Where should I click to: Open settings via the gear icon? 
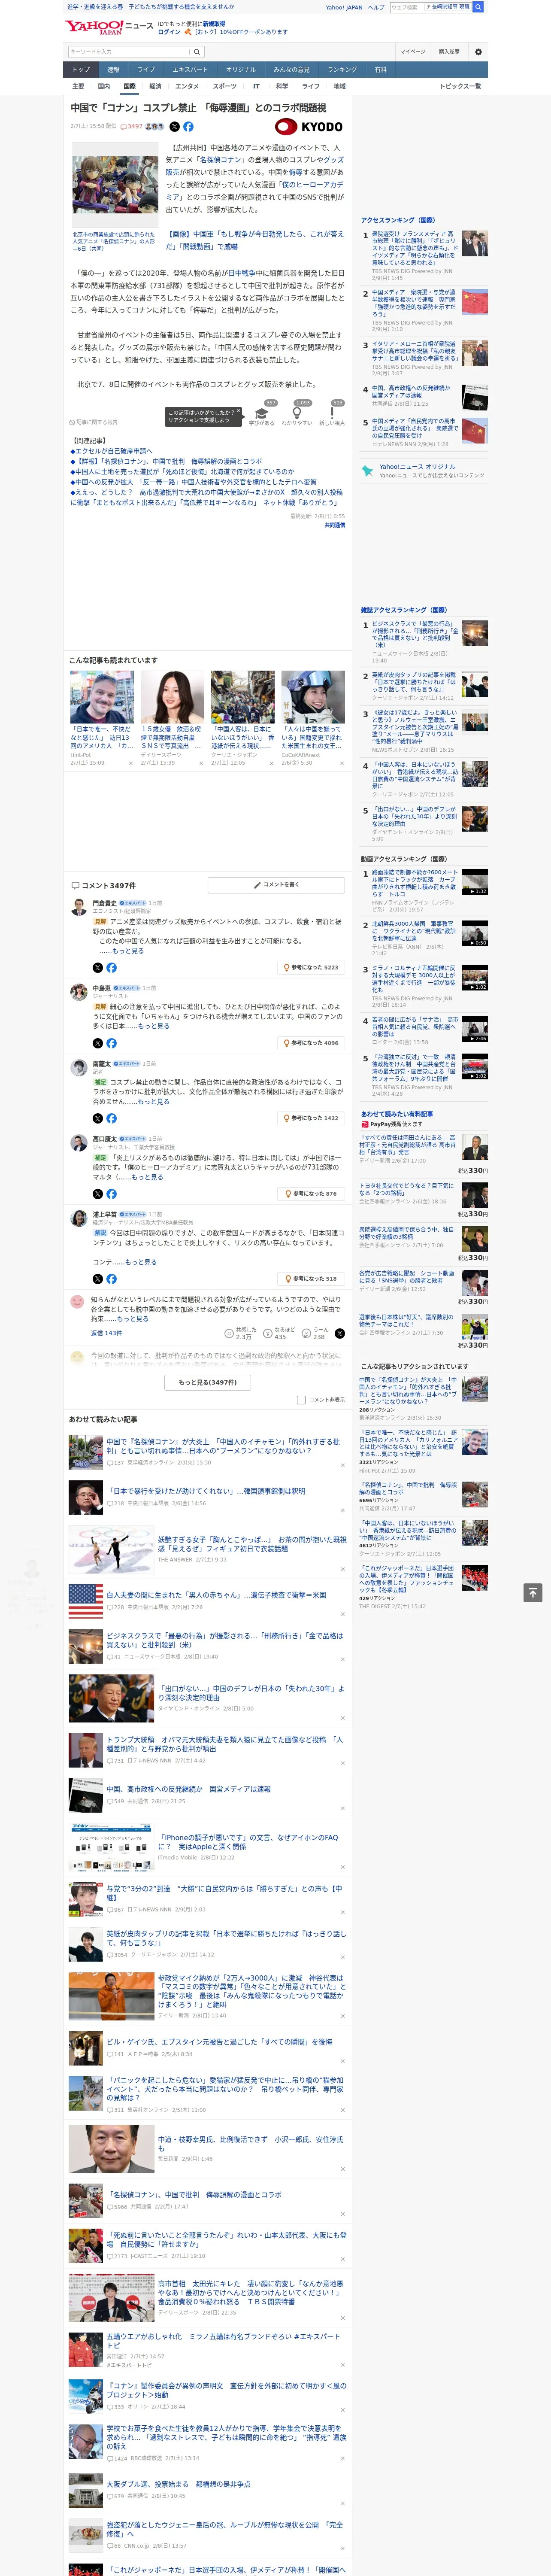point(478,51)
